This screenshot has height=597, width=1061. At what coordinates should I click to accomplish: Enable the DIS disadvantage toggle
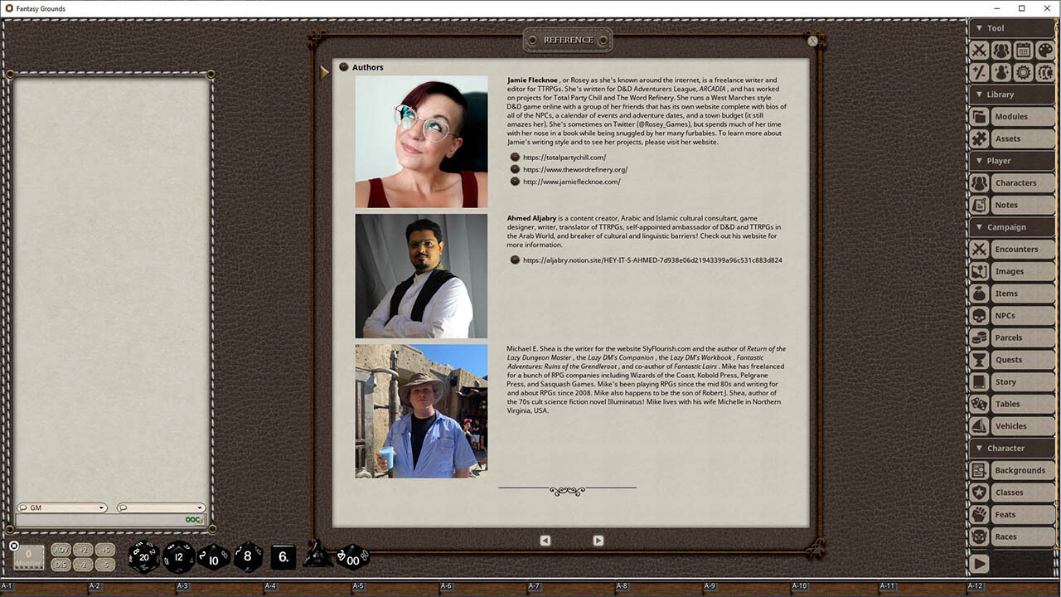pos(61,563)
